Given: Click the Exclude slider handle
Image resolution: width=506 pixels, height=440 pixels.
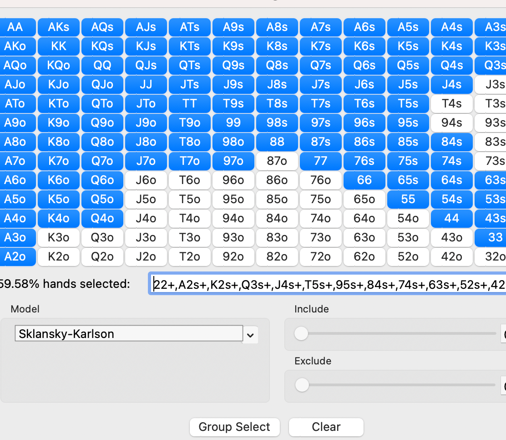Looking at the screenshot, I should [x=301, y=386].
